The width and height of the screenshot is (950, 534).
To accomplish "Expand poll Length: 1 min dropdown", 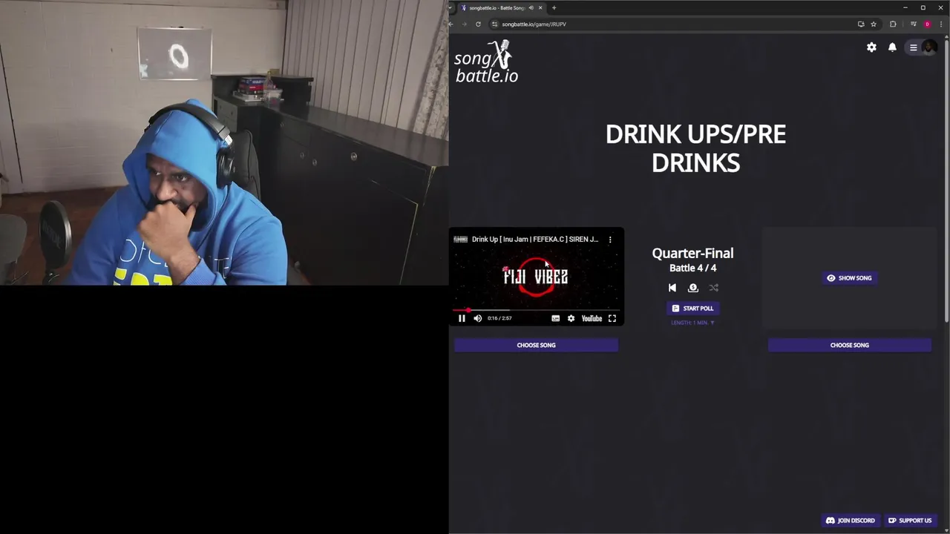I will pyautogui.click(x=692, y=323).
